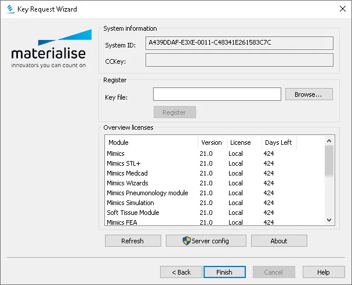Click the Materialise logo image
Screen dimensions: 352x285
coord(49,49)
